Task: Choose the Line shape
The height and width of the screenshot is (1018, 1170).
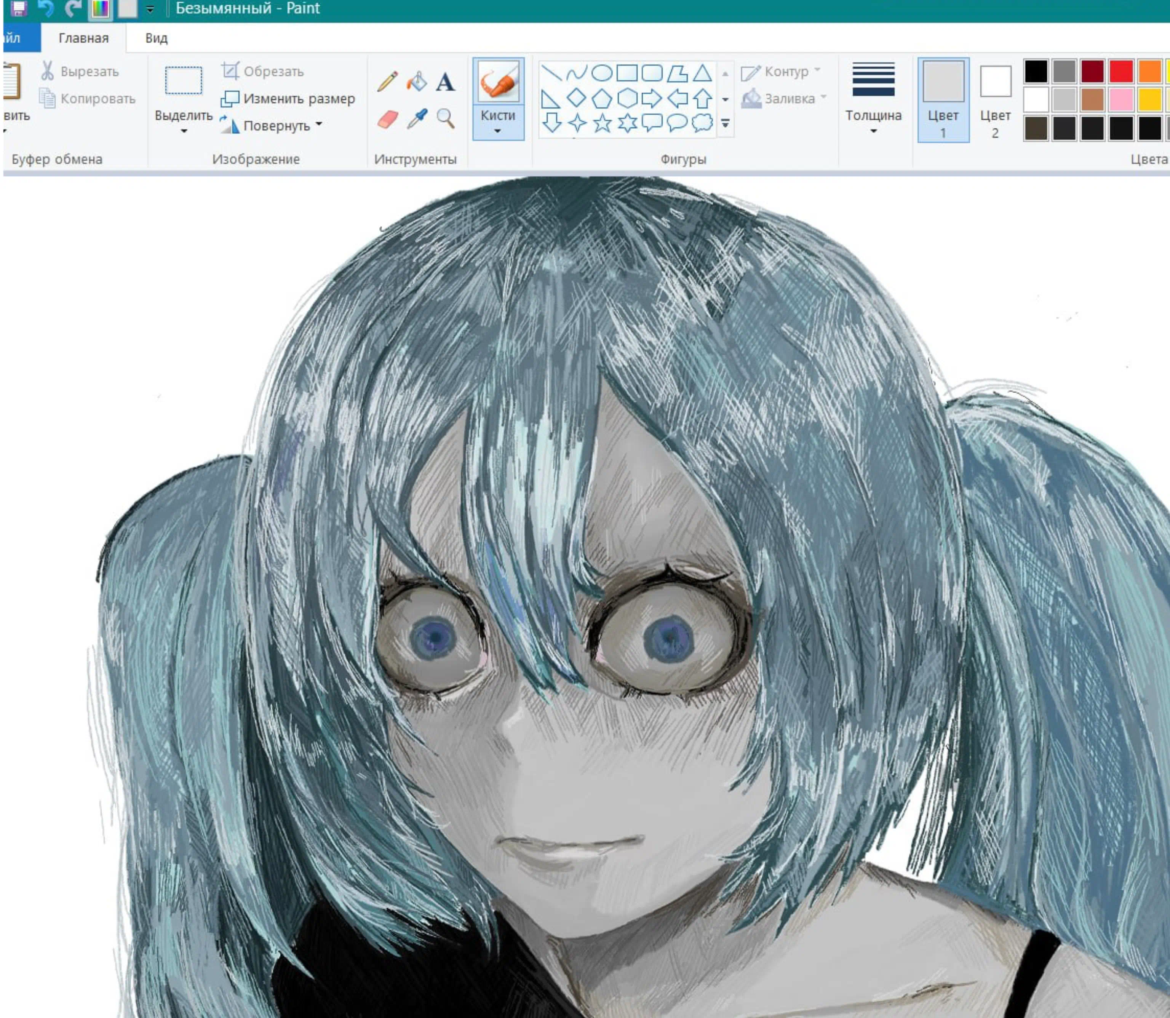Action: (551, 73)
